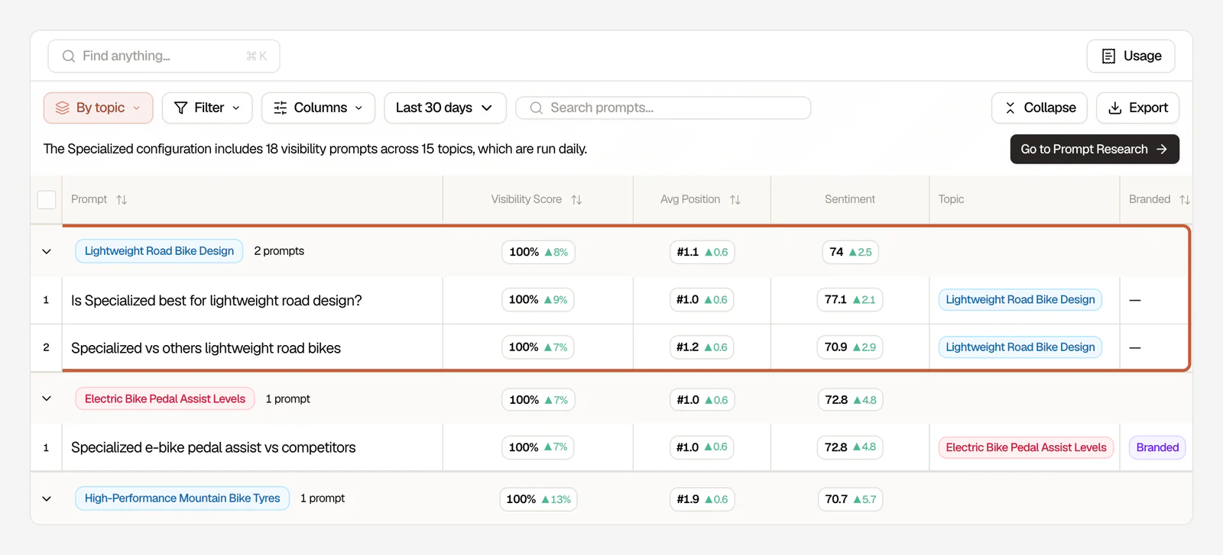
Task: Open the Columns dropdown
Action: click(318, 108)
